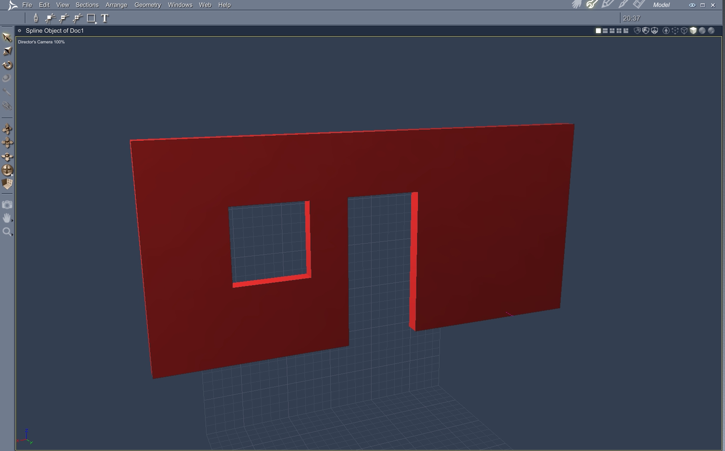Screen dimensions: 725x451
Task: Click the Spline Object of Doc1 title
Action: 55,30
